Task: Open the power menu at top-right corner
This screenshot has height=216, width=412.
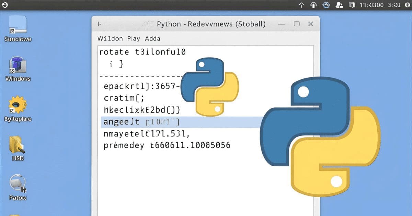Action: tap(407, 5)
